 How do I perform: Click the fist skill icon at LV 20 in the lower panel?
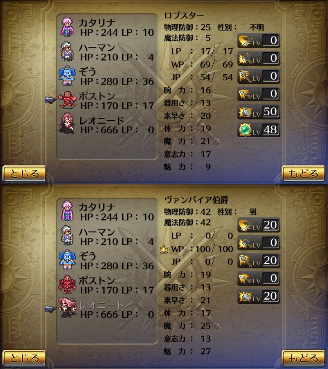point(245,296)
